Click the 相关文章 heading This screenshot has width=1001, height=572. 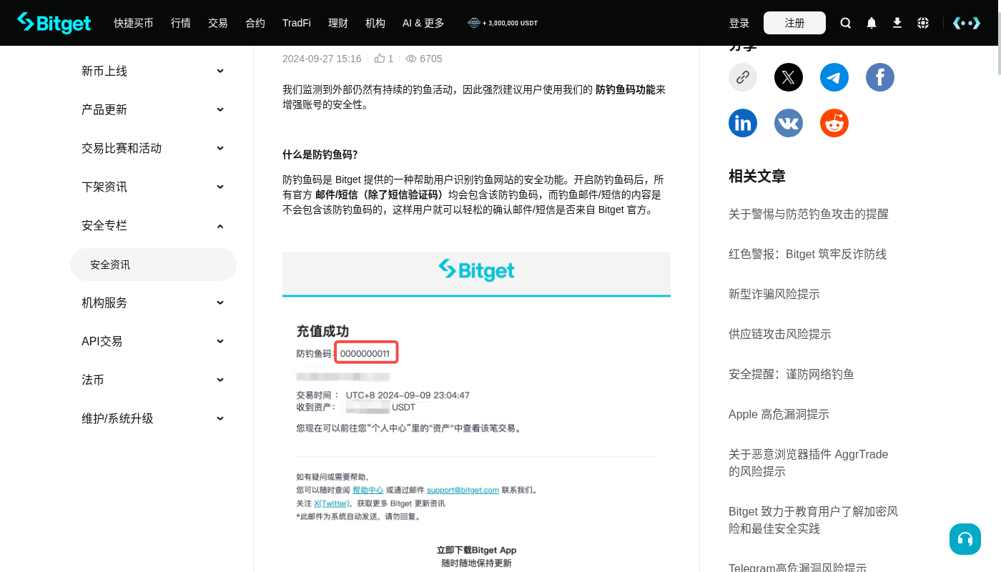coord(757,176)
